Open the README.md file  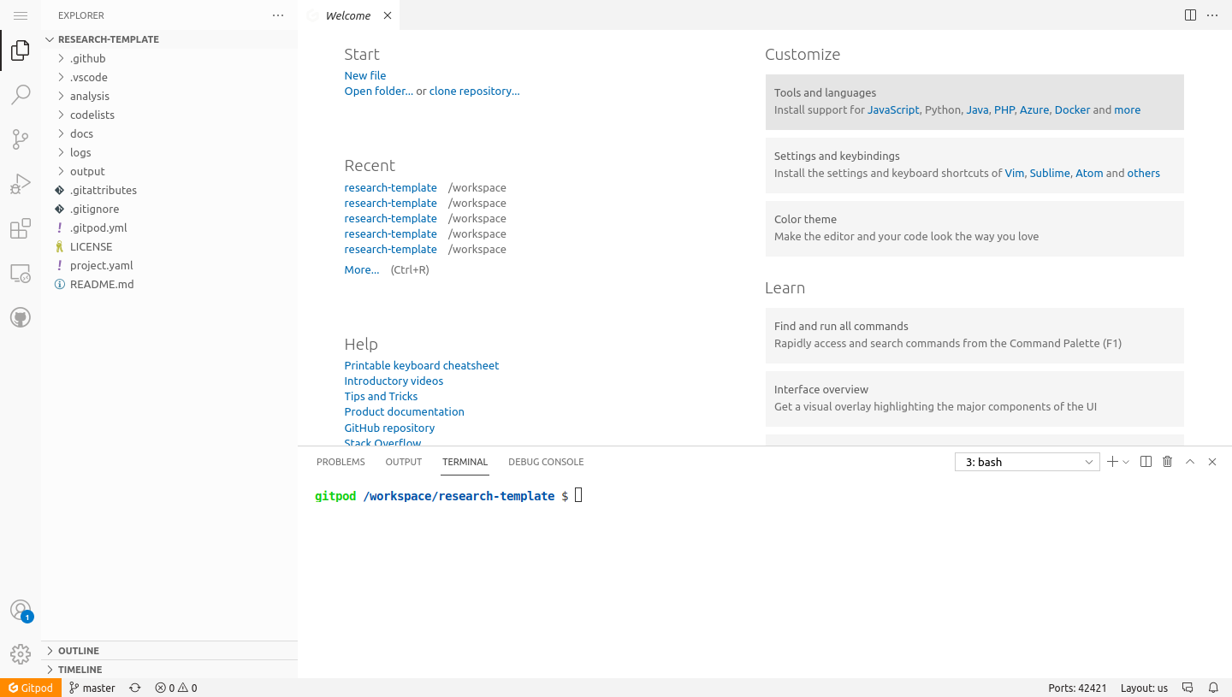pos(169,284)
